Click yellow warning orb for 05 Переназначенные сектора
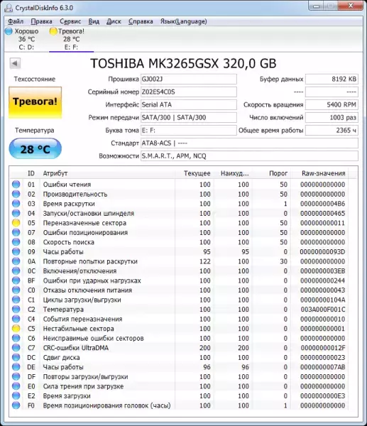The width and height of the screenshot is (367, 426). point(16,223)
